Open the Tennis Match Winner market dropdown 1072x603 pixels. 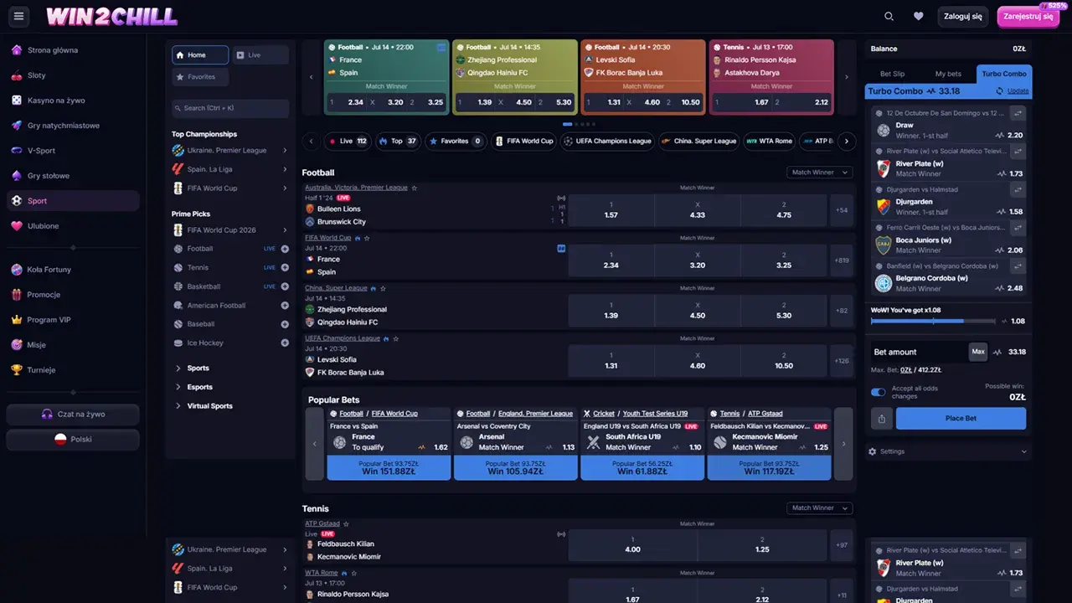819,508
